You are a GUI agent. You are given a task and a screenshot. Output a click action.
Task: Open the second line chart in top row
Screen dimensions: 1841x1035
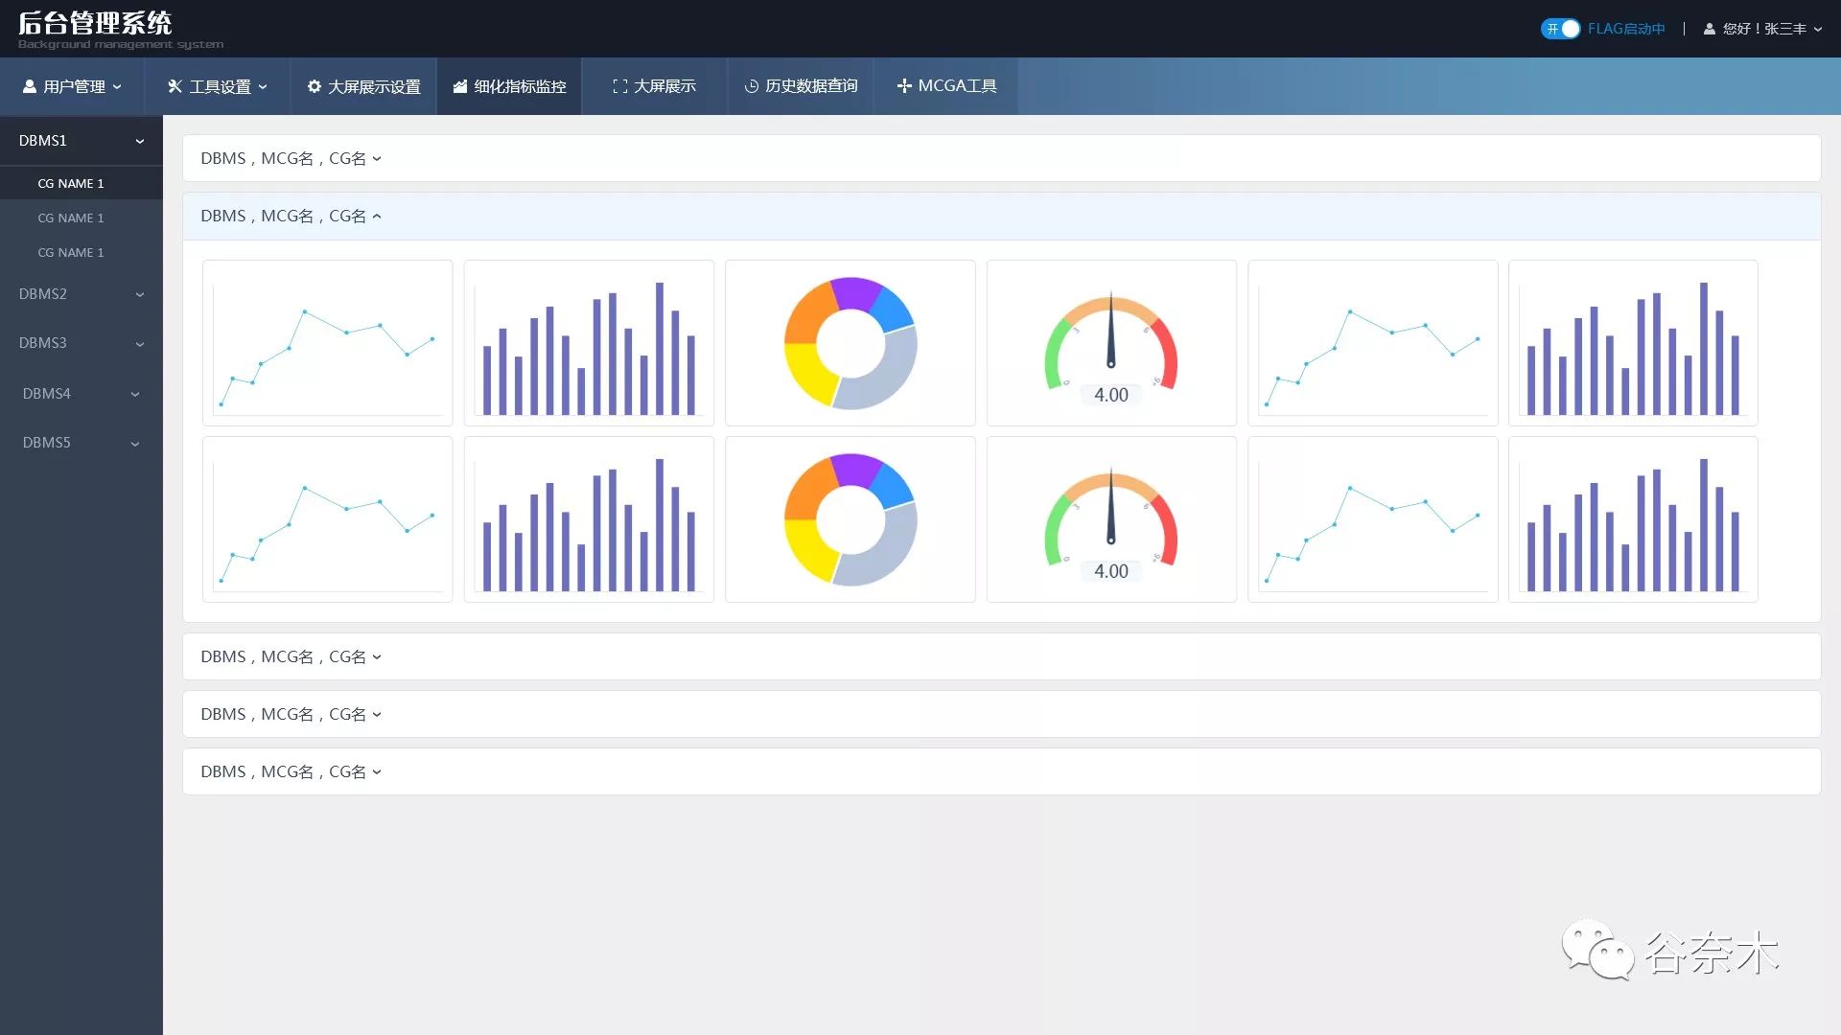coord(1373,343)
